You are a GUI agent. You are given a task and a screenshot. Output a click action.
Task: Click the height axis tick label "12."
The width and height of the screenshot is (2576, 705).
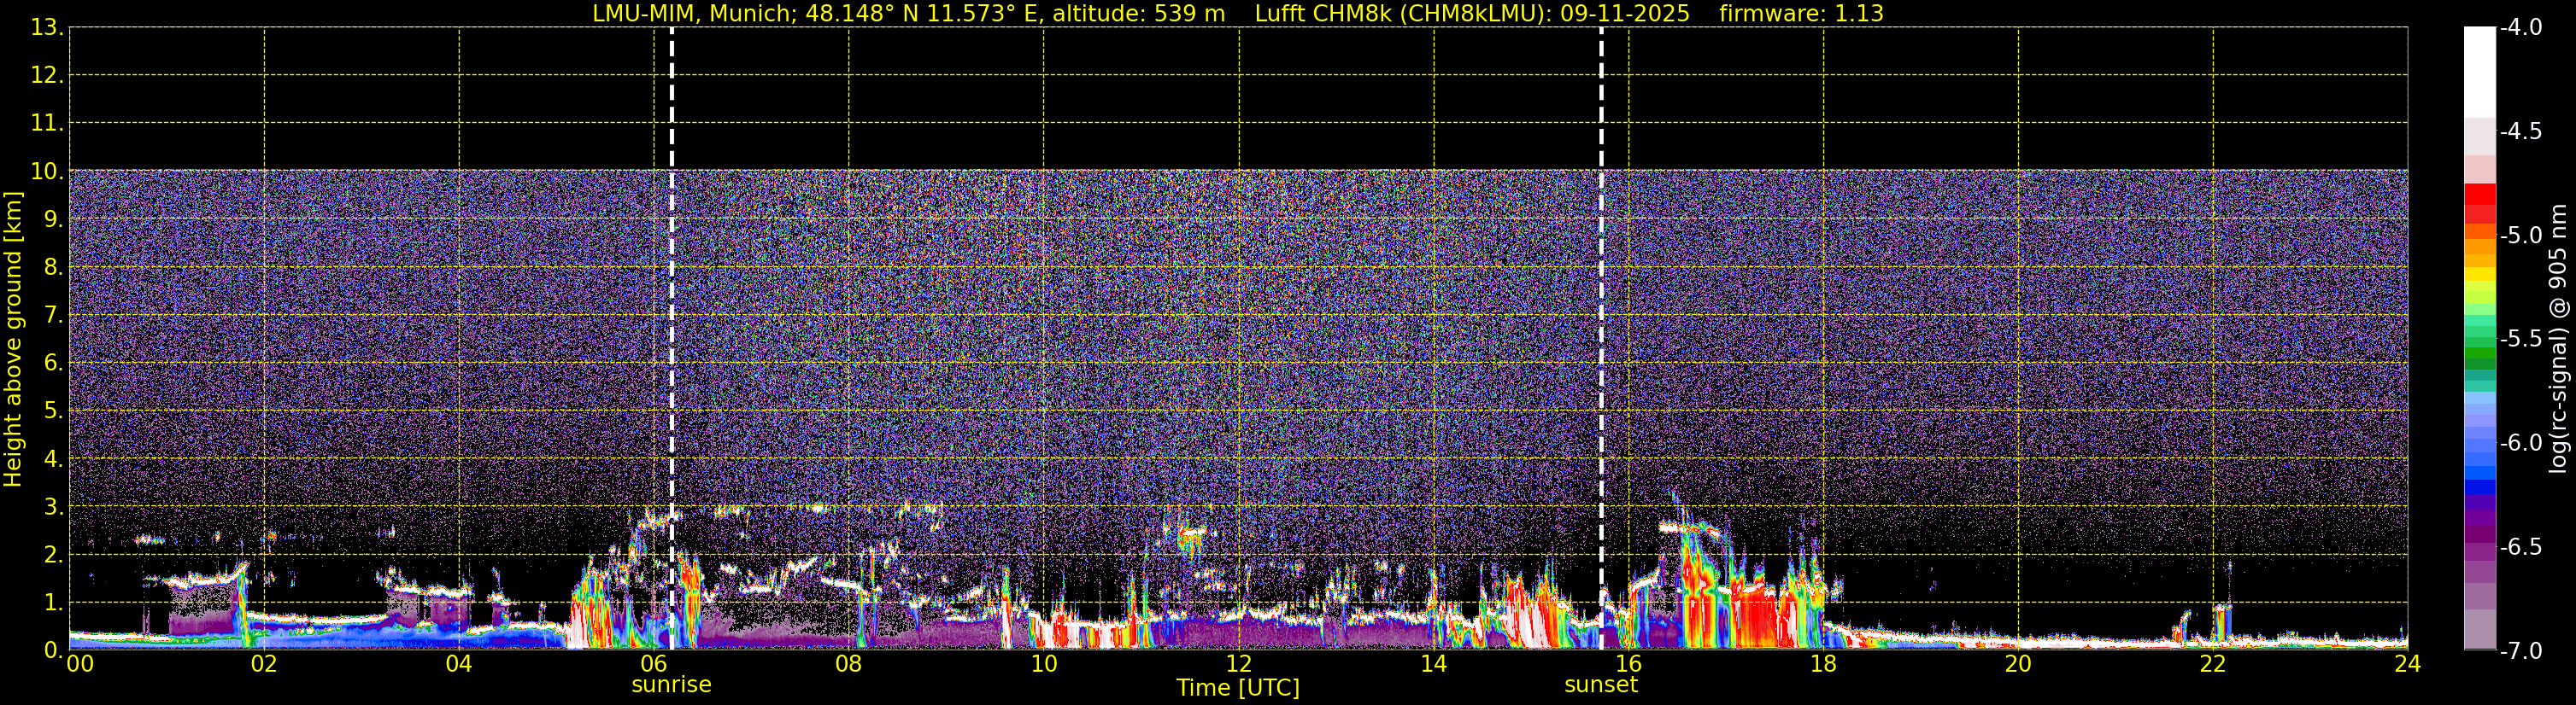point(47,76)
